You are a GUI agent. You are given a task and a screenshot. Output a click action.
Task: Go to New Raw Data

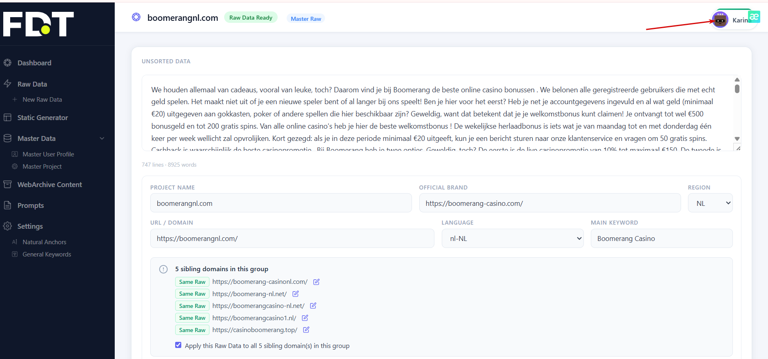pyautogui.click(x=42, y=99)
